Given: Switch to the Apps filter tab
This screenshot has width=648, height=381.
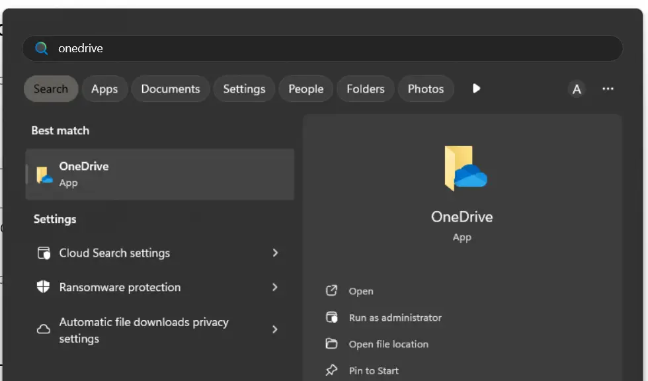Looking at the screenshot, I should click(x=104, y=89).
